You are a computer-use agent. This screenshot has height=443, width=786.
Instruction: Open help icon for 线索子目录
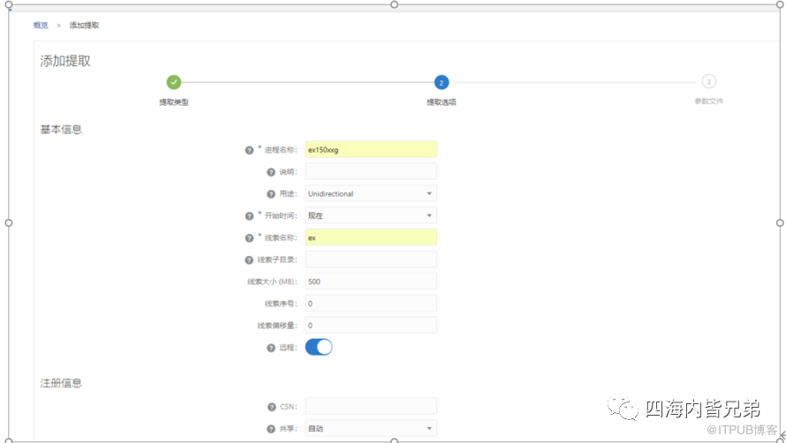click(x=249, y=260)
